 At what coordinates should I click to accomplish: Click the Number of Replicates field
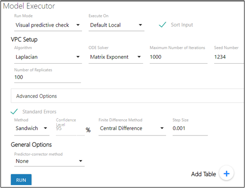(47, 77)
